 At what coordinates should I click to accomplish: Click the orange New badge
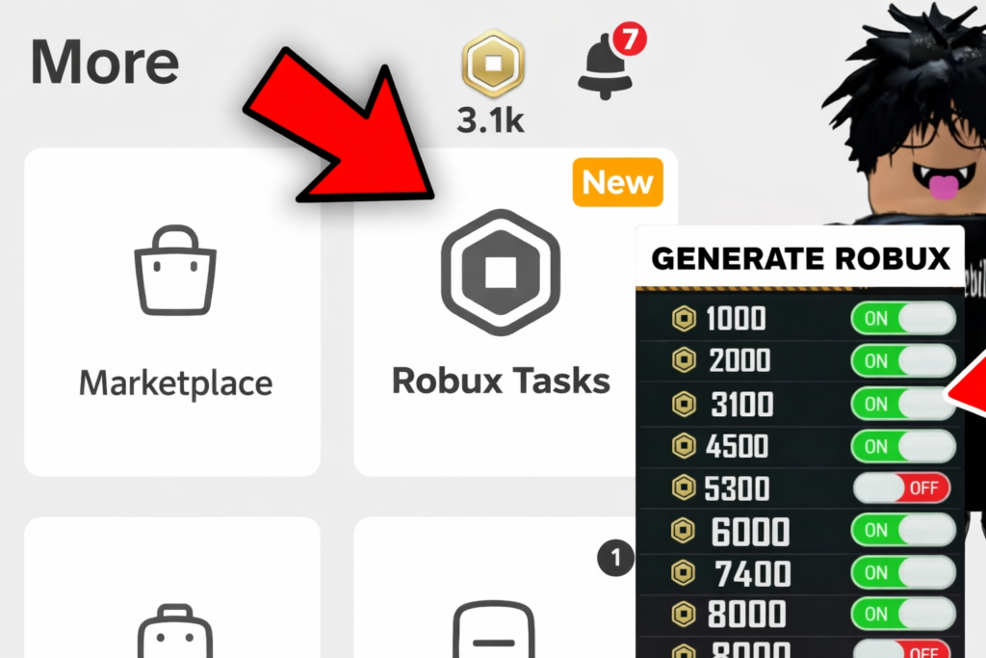617,182
